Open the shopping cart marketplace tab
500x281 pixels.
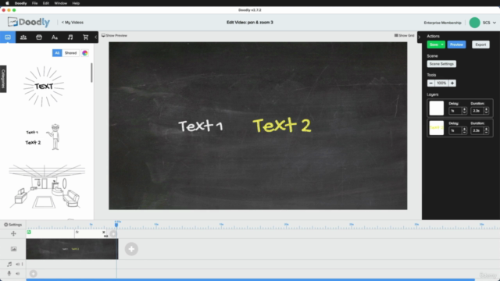click(x=85, y=37)
